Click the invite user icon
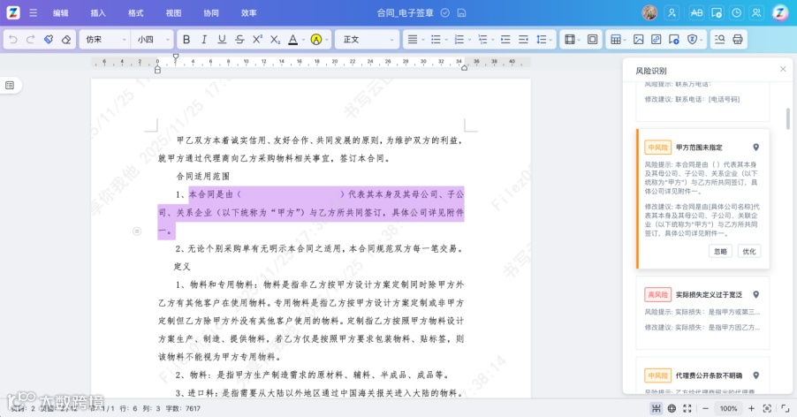This screenshot has width=797, height=417. [672, 12]
